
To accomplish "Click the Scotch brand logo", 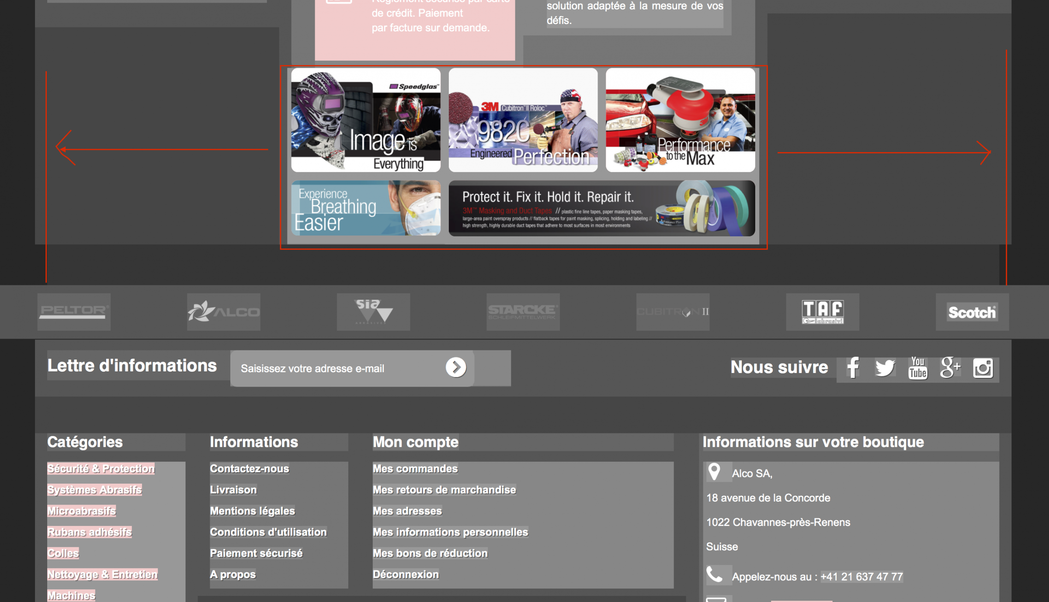I will click(x=972, y=312).
